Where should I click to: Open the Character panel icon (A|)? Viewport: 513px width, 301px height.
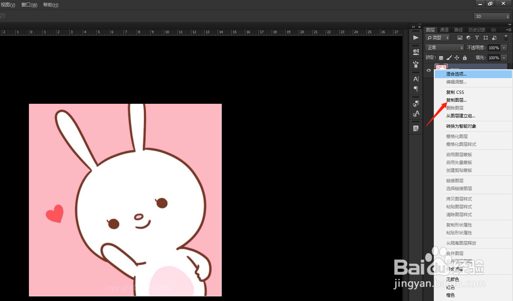[x=416, y=79]
